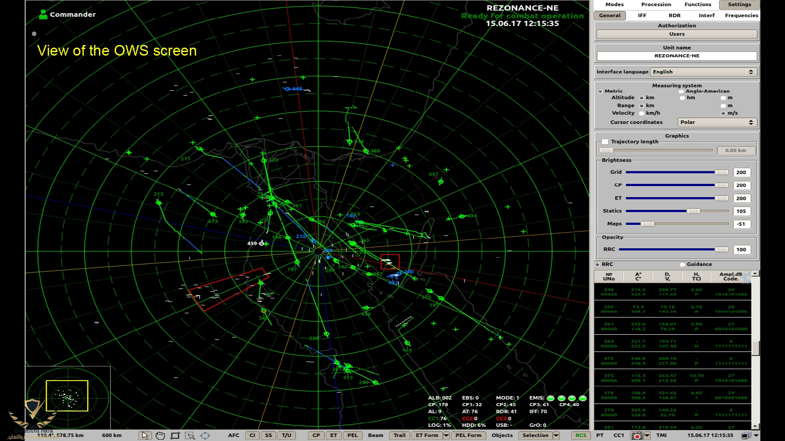785x441 pixels.
Task: Click the target inside the red square marker
Action: [388, 262]
